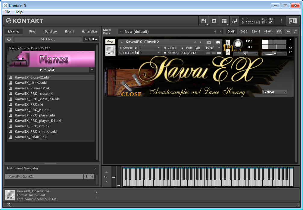This screenshot has height=210, width=303.
Task: Open instrument edit mode with wrench icon
Action: click(x=110, y=42)
